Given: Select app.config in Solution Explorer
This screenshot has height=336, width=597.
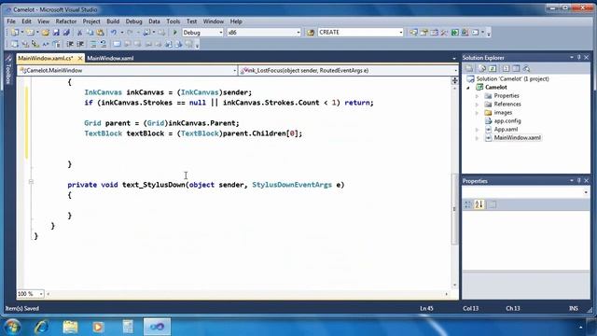Looking at the screenshot, I should click(x=507, y=120).
